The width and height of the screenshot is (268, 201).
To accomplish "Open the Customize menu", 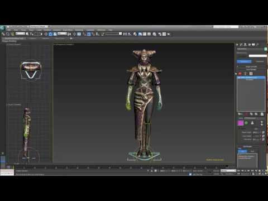I will [90, 30].
